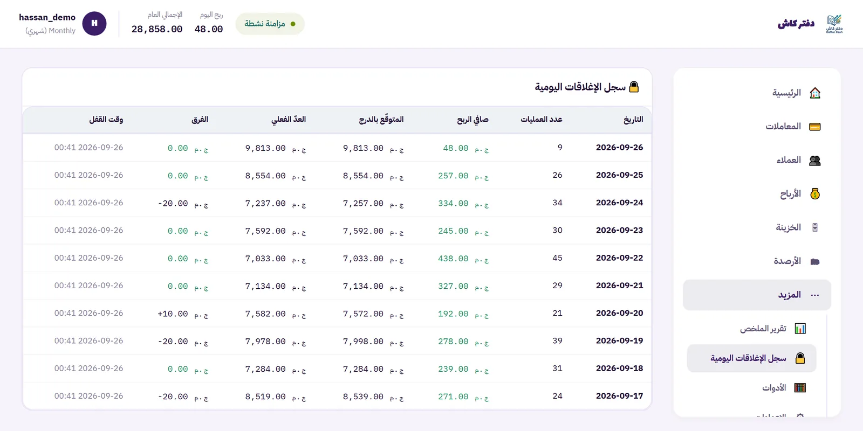Open الخزينة menu item
The width and height of the screenshot is (863, 431).
pyautogui.click(x=757, y=227)
